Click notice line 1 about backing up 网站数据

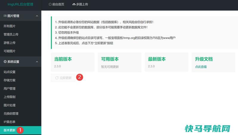[x=104, y=22]
